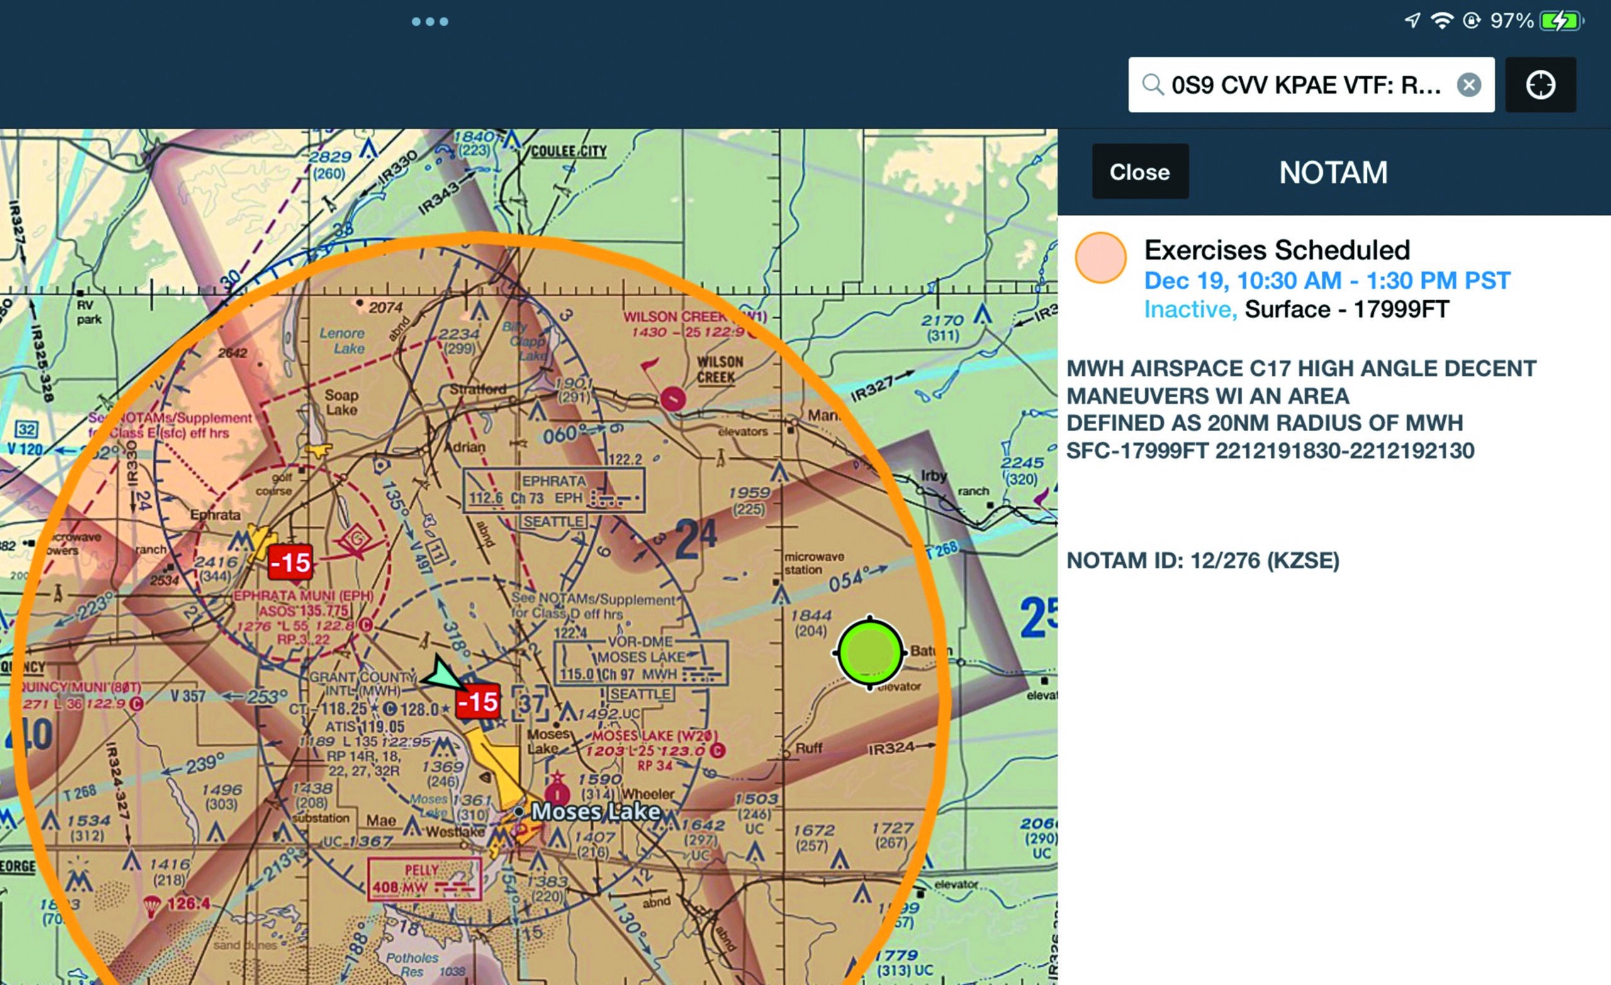Viewport: 1611px width, 985px height.
Task: Tap the Wi-Fi status icon
Action: [1442, 21]
